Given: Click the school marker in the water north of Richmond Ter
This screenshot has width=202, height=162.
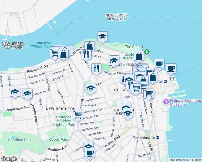Looking at the screenshot, I should point(102,36).
